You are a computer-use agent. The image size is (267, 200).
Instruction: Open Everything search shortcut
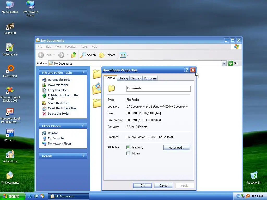[x=10, y=71]
